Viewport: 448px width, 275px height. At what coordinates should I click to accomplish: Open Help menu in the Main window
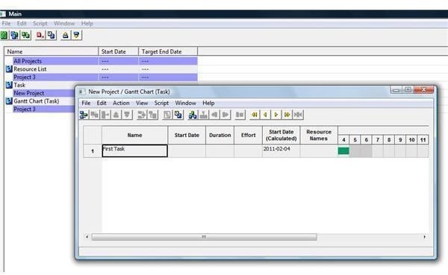(87, 23)
